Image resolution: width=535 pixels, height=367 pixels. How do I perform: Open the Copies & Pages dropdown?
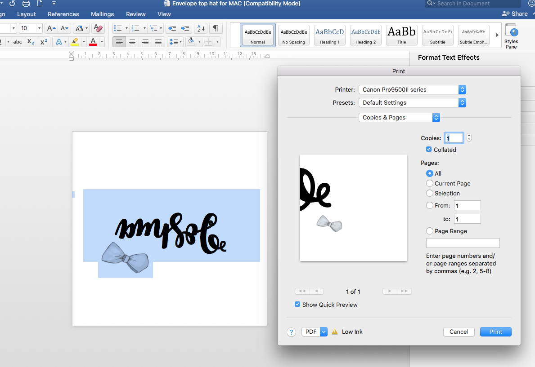coord(399,118)
